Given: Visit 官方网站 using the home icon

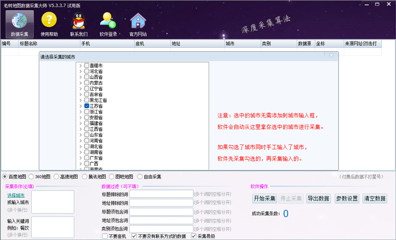Looking at the screenshot, I should 137,23.
